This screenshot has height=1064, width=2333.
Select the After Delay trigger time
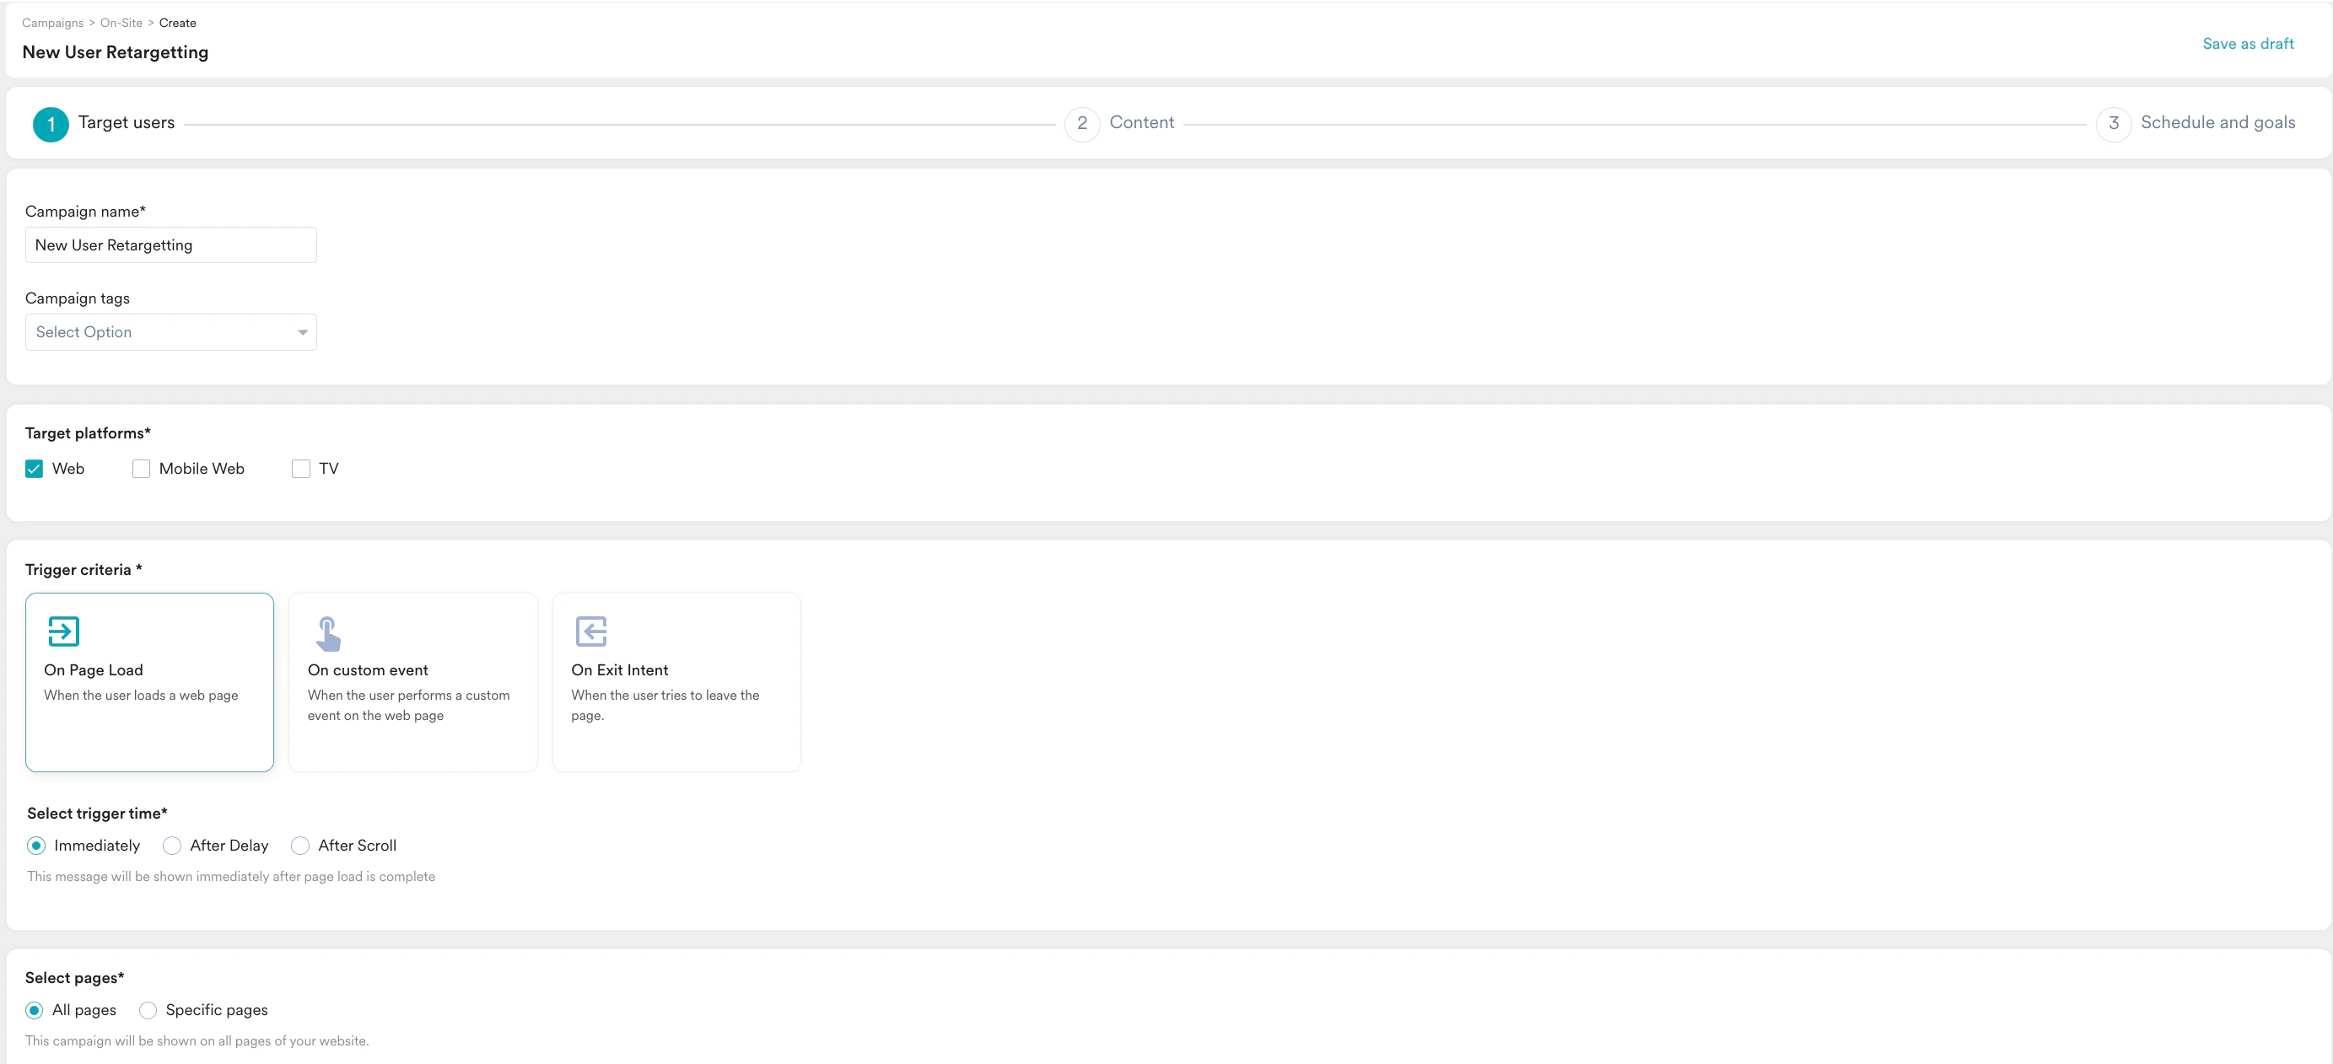(x=172, y=846)
